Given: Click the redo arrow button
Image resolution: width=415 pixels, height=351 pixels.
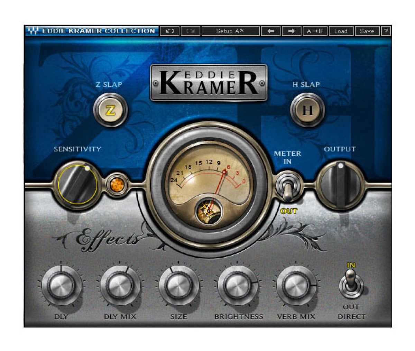Looking at the screenshot, I should tap(190, 31).
